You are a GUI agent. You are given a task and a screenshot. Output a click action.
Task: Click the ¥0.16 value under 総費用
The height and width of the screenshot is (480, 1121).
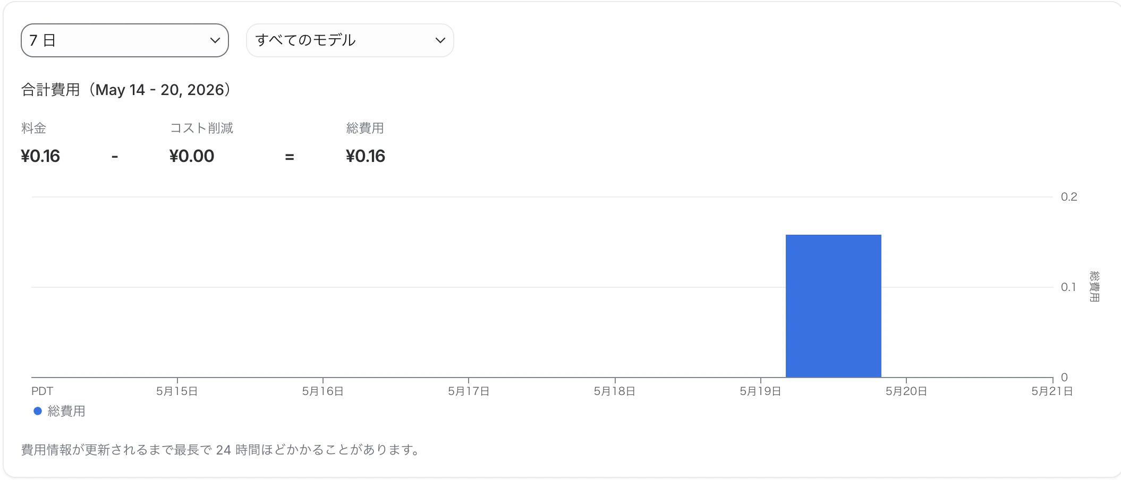[x=366, y=156]
